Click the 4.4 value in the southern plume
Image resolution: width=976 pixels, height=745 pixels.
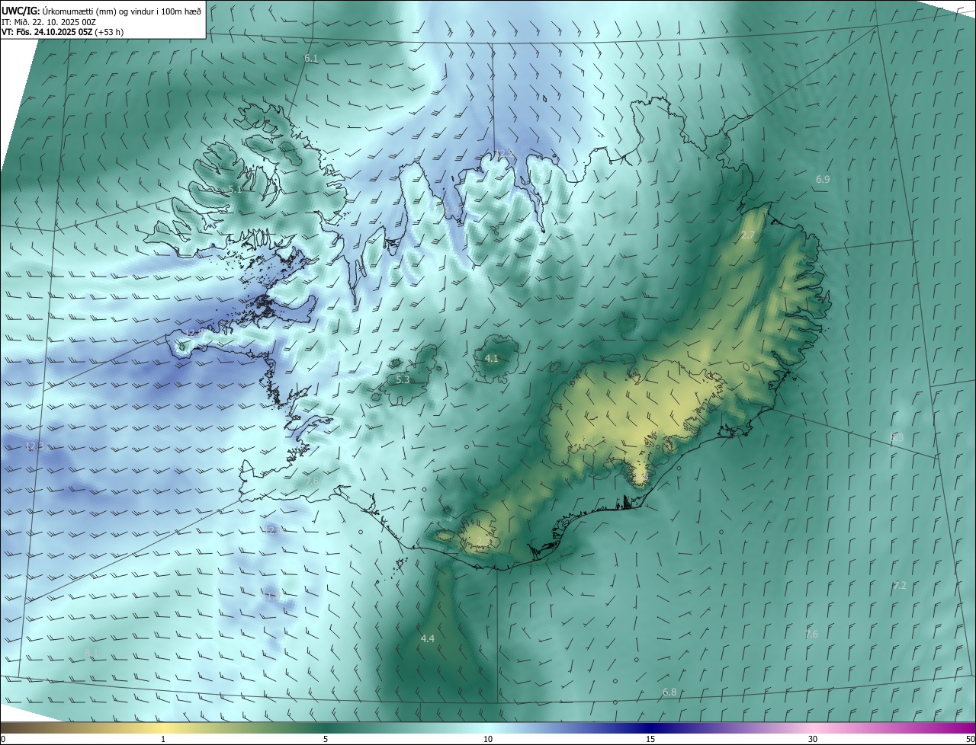click(427, 638)
